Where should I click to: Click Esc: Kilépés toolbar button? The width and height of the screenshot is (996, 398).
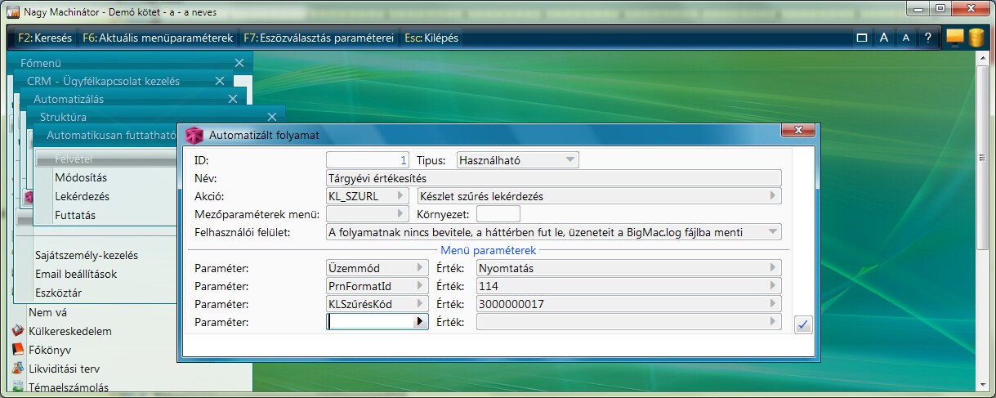pyautogui.click(x=431, y=38)
